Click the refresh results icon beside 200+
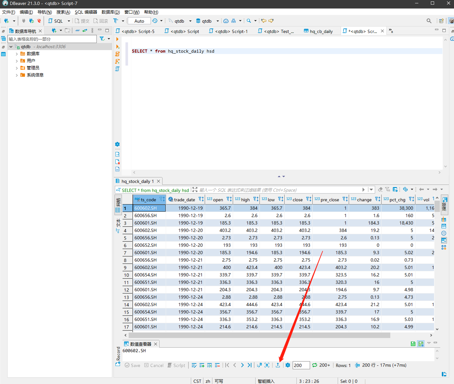This screenshot has height=384, width=454. [x=315, y=365]
